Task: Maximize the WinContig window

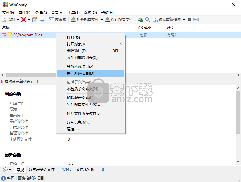Action: click(x=220, y=5)
